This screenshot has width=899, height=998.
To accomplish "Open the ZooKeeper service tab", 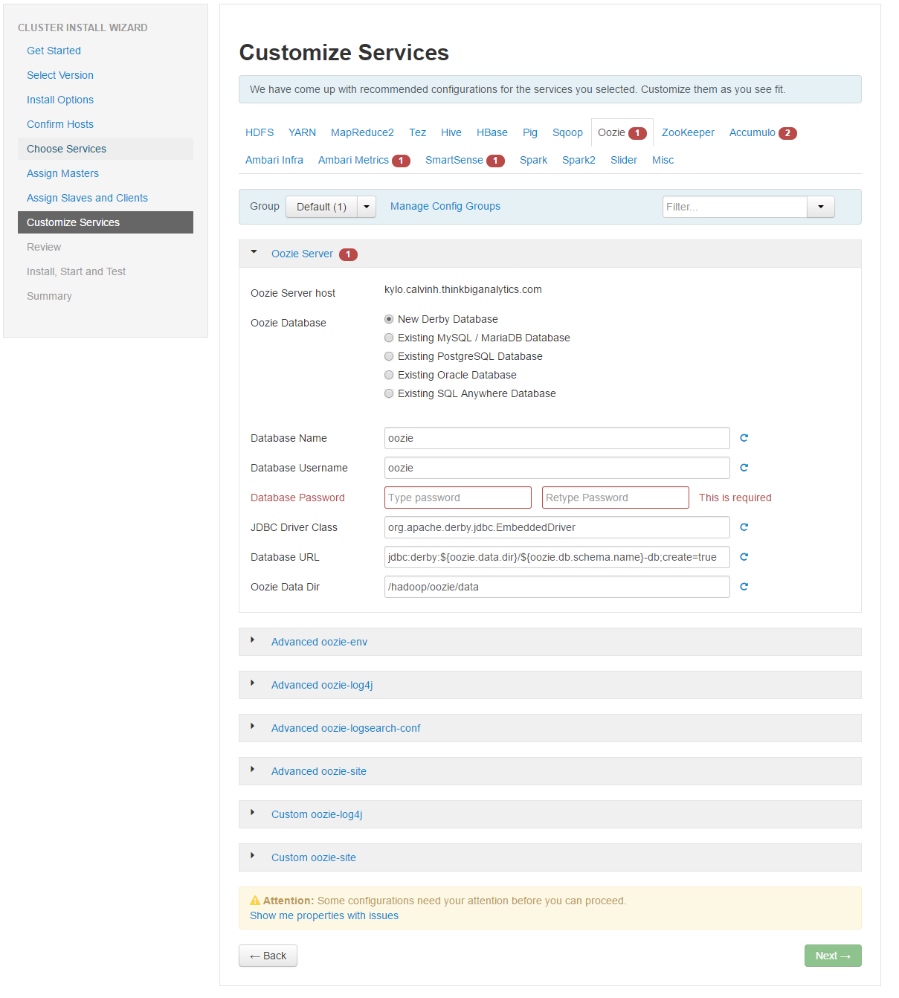I will 688,132.
